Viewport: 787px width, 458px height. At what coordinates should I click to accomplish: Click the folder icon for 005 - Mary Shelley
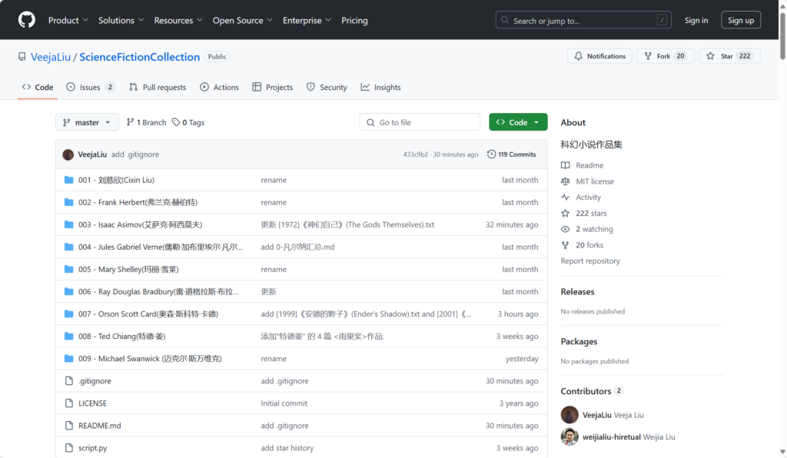pyautogui.click(x=68, y=269)
